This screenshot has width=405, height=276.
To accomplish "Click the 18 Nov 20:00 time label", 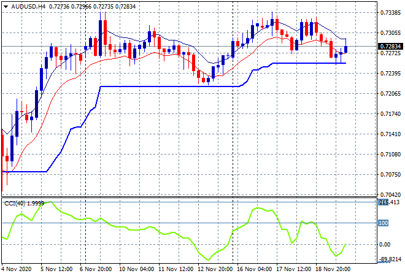I will (x=333, y=269).
